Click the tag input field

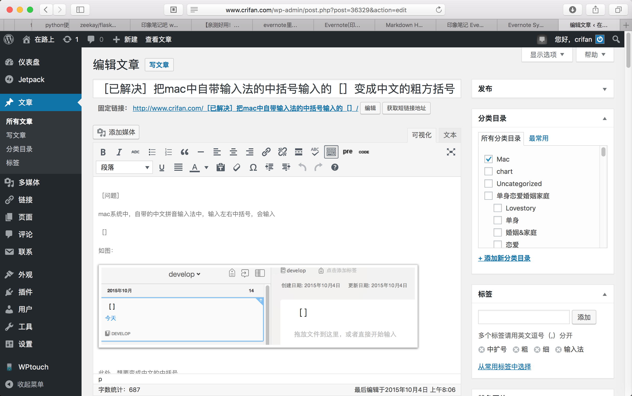click(524, 317)
